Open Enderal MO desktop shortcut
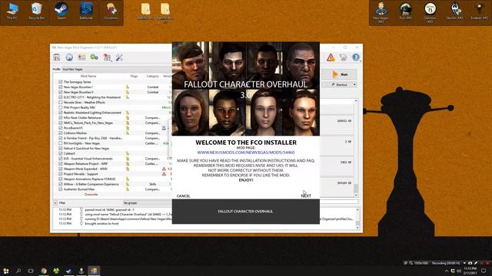Image resolution: width=492 pixels, height=276 pixels. (480, 11)
